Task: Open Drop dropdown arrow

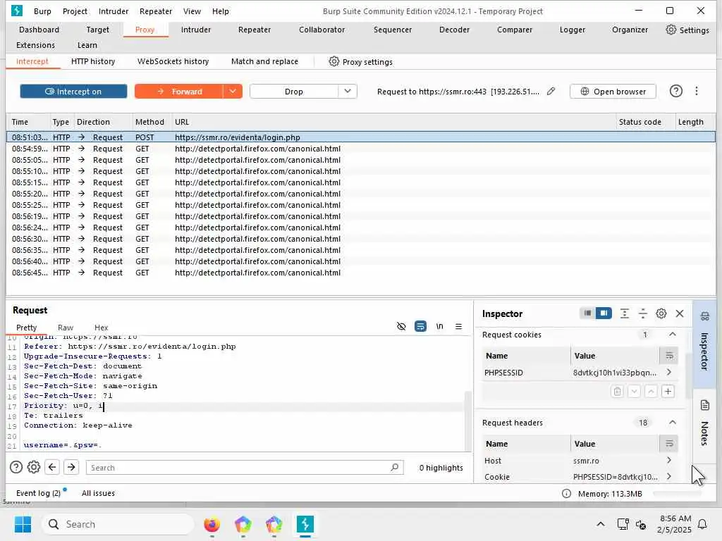Action: click(x=348, y=92)
